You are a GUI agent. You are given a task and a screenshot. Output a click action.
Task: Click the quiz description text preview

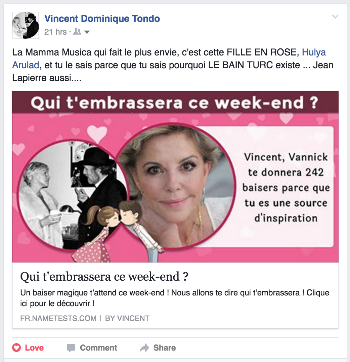pyautogui.click(x=175, y=298)
